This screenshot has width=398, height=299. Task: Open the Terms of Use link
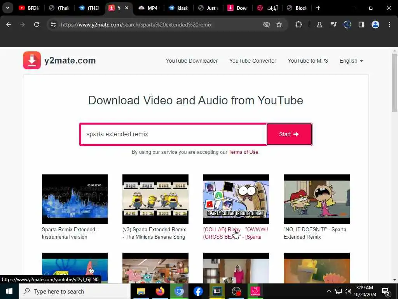tap(243, 152)
